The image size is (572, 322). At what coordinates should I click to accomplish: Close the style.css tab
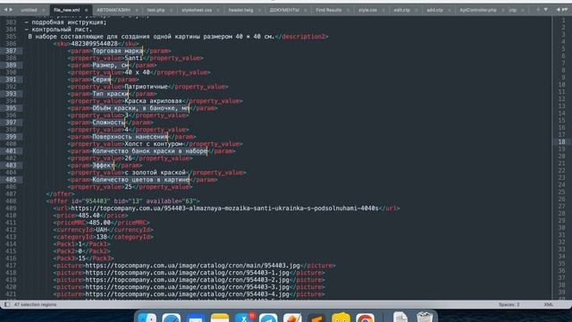click(x=383, y=10)
